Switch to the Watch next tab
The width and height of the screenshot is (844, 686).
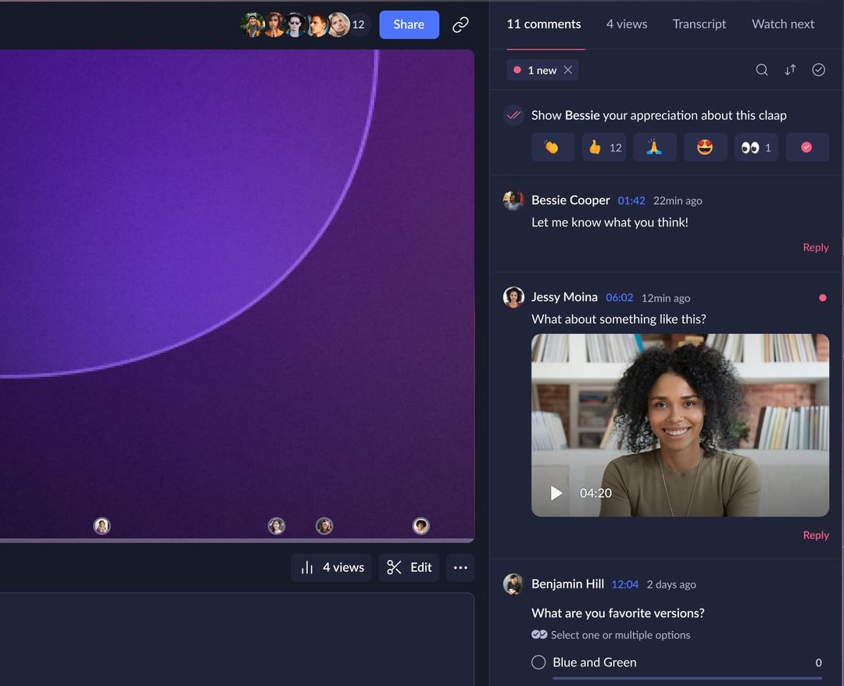pyautogui.click(x=782, y=23)
